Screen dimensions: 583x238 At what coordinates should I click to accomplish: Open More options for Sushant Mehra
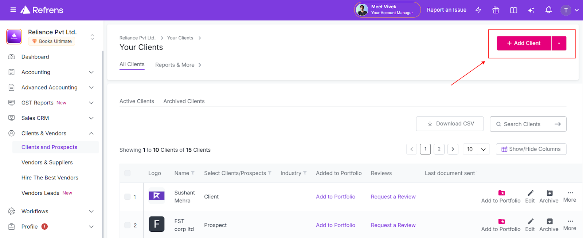570,193
